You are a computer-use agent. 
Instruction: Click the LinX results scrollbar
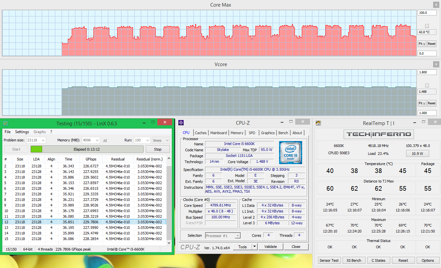(169, 201)
